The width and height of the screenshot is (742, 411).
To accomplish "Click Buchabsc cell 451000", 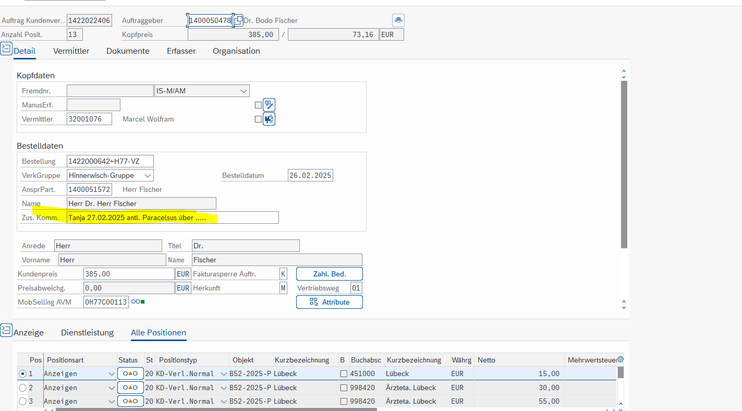I will pos(367,373).
